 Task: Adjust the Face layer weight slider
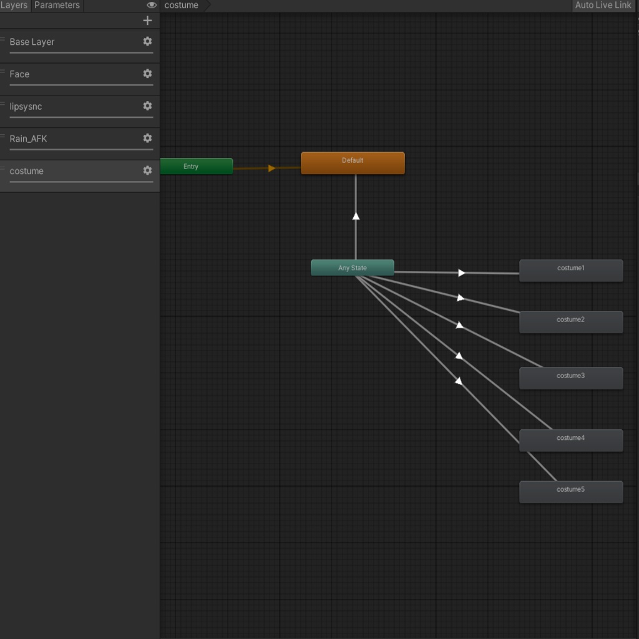[81, 85]
